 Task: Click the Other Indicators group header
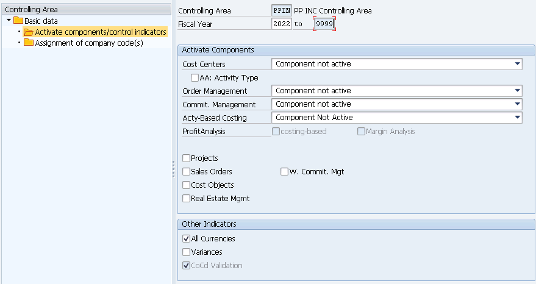pos(356,224)
